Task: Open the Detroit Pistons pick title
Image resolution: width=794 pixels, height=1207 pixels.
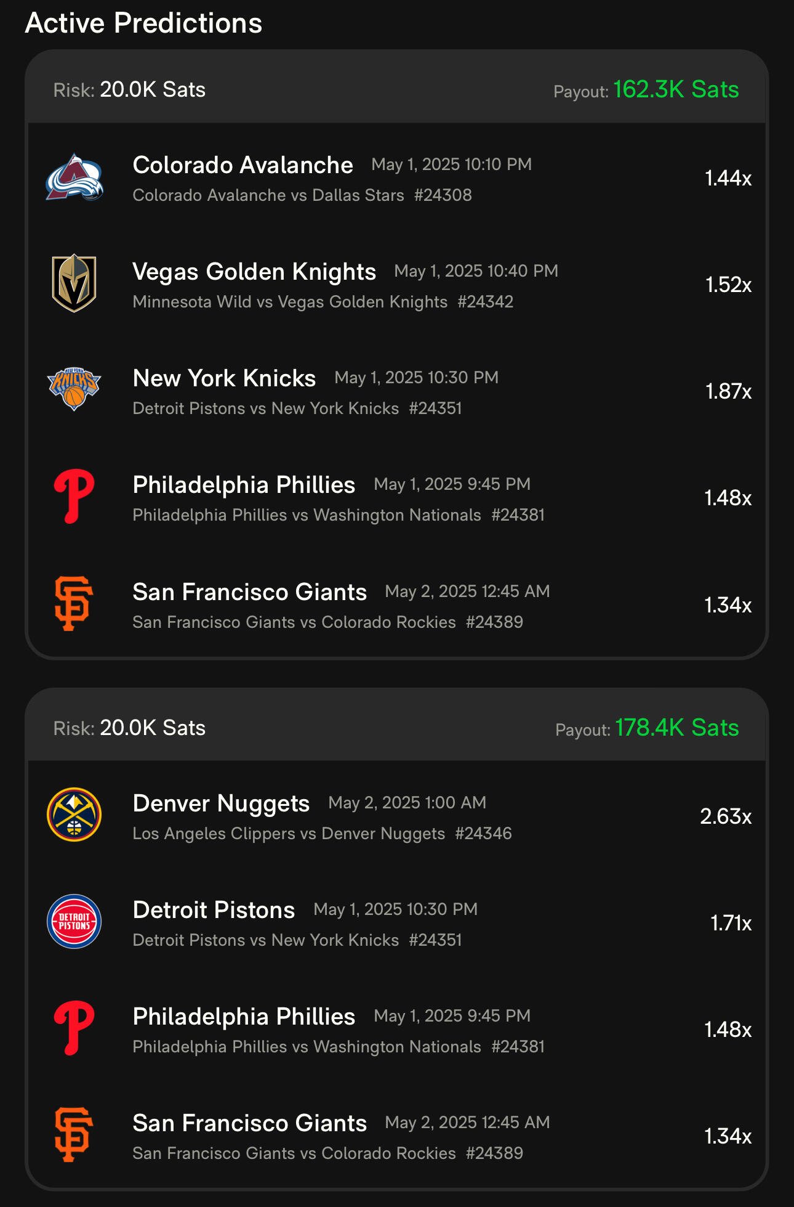Action: click(214, 910)
